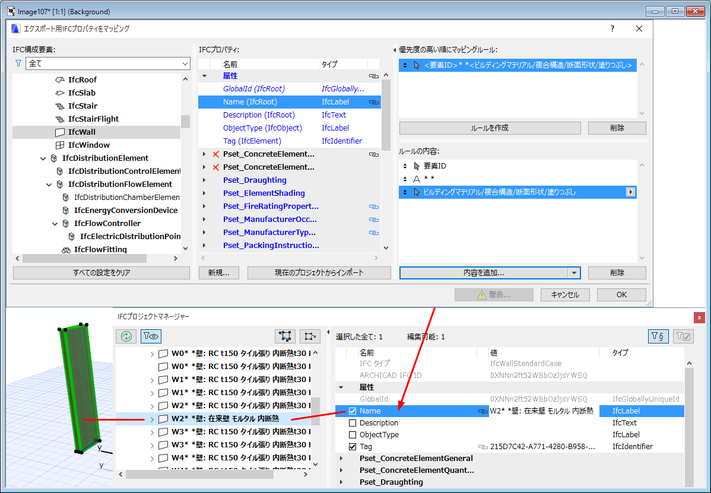The height and width of the screenshot is (493, 711).
Task: Click 削除 beside the 内容を追加 button
Action: (617, 273)
